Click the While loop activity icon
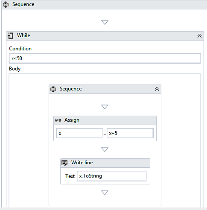This screenshot has height=210, width=207. tap(11, 35)
